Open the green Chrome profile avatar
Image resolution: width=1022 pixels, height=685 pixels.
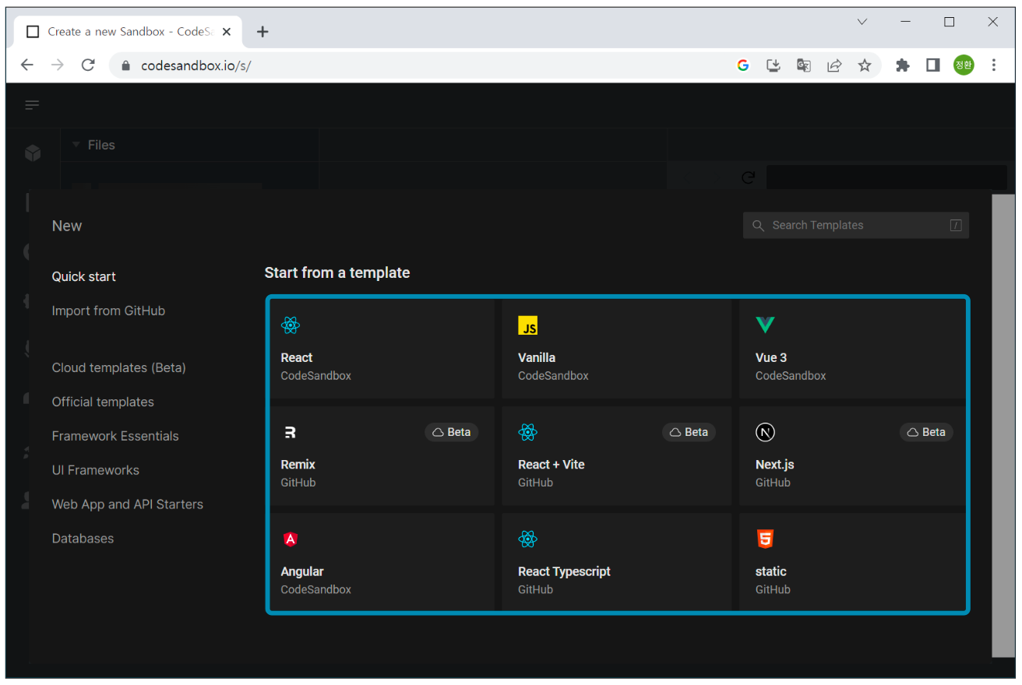pos(964,65)
